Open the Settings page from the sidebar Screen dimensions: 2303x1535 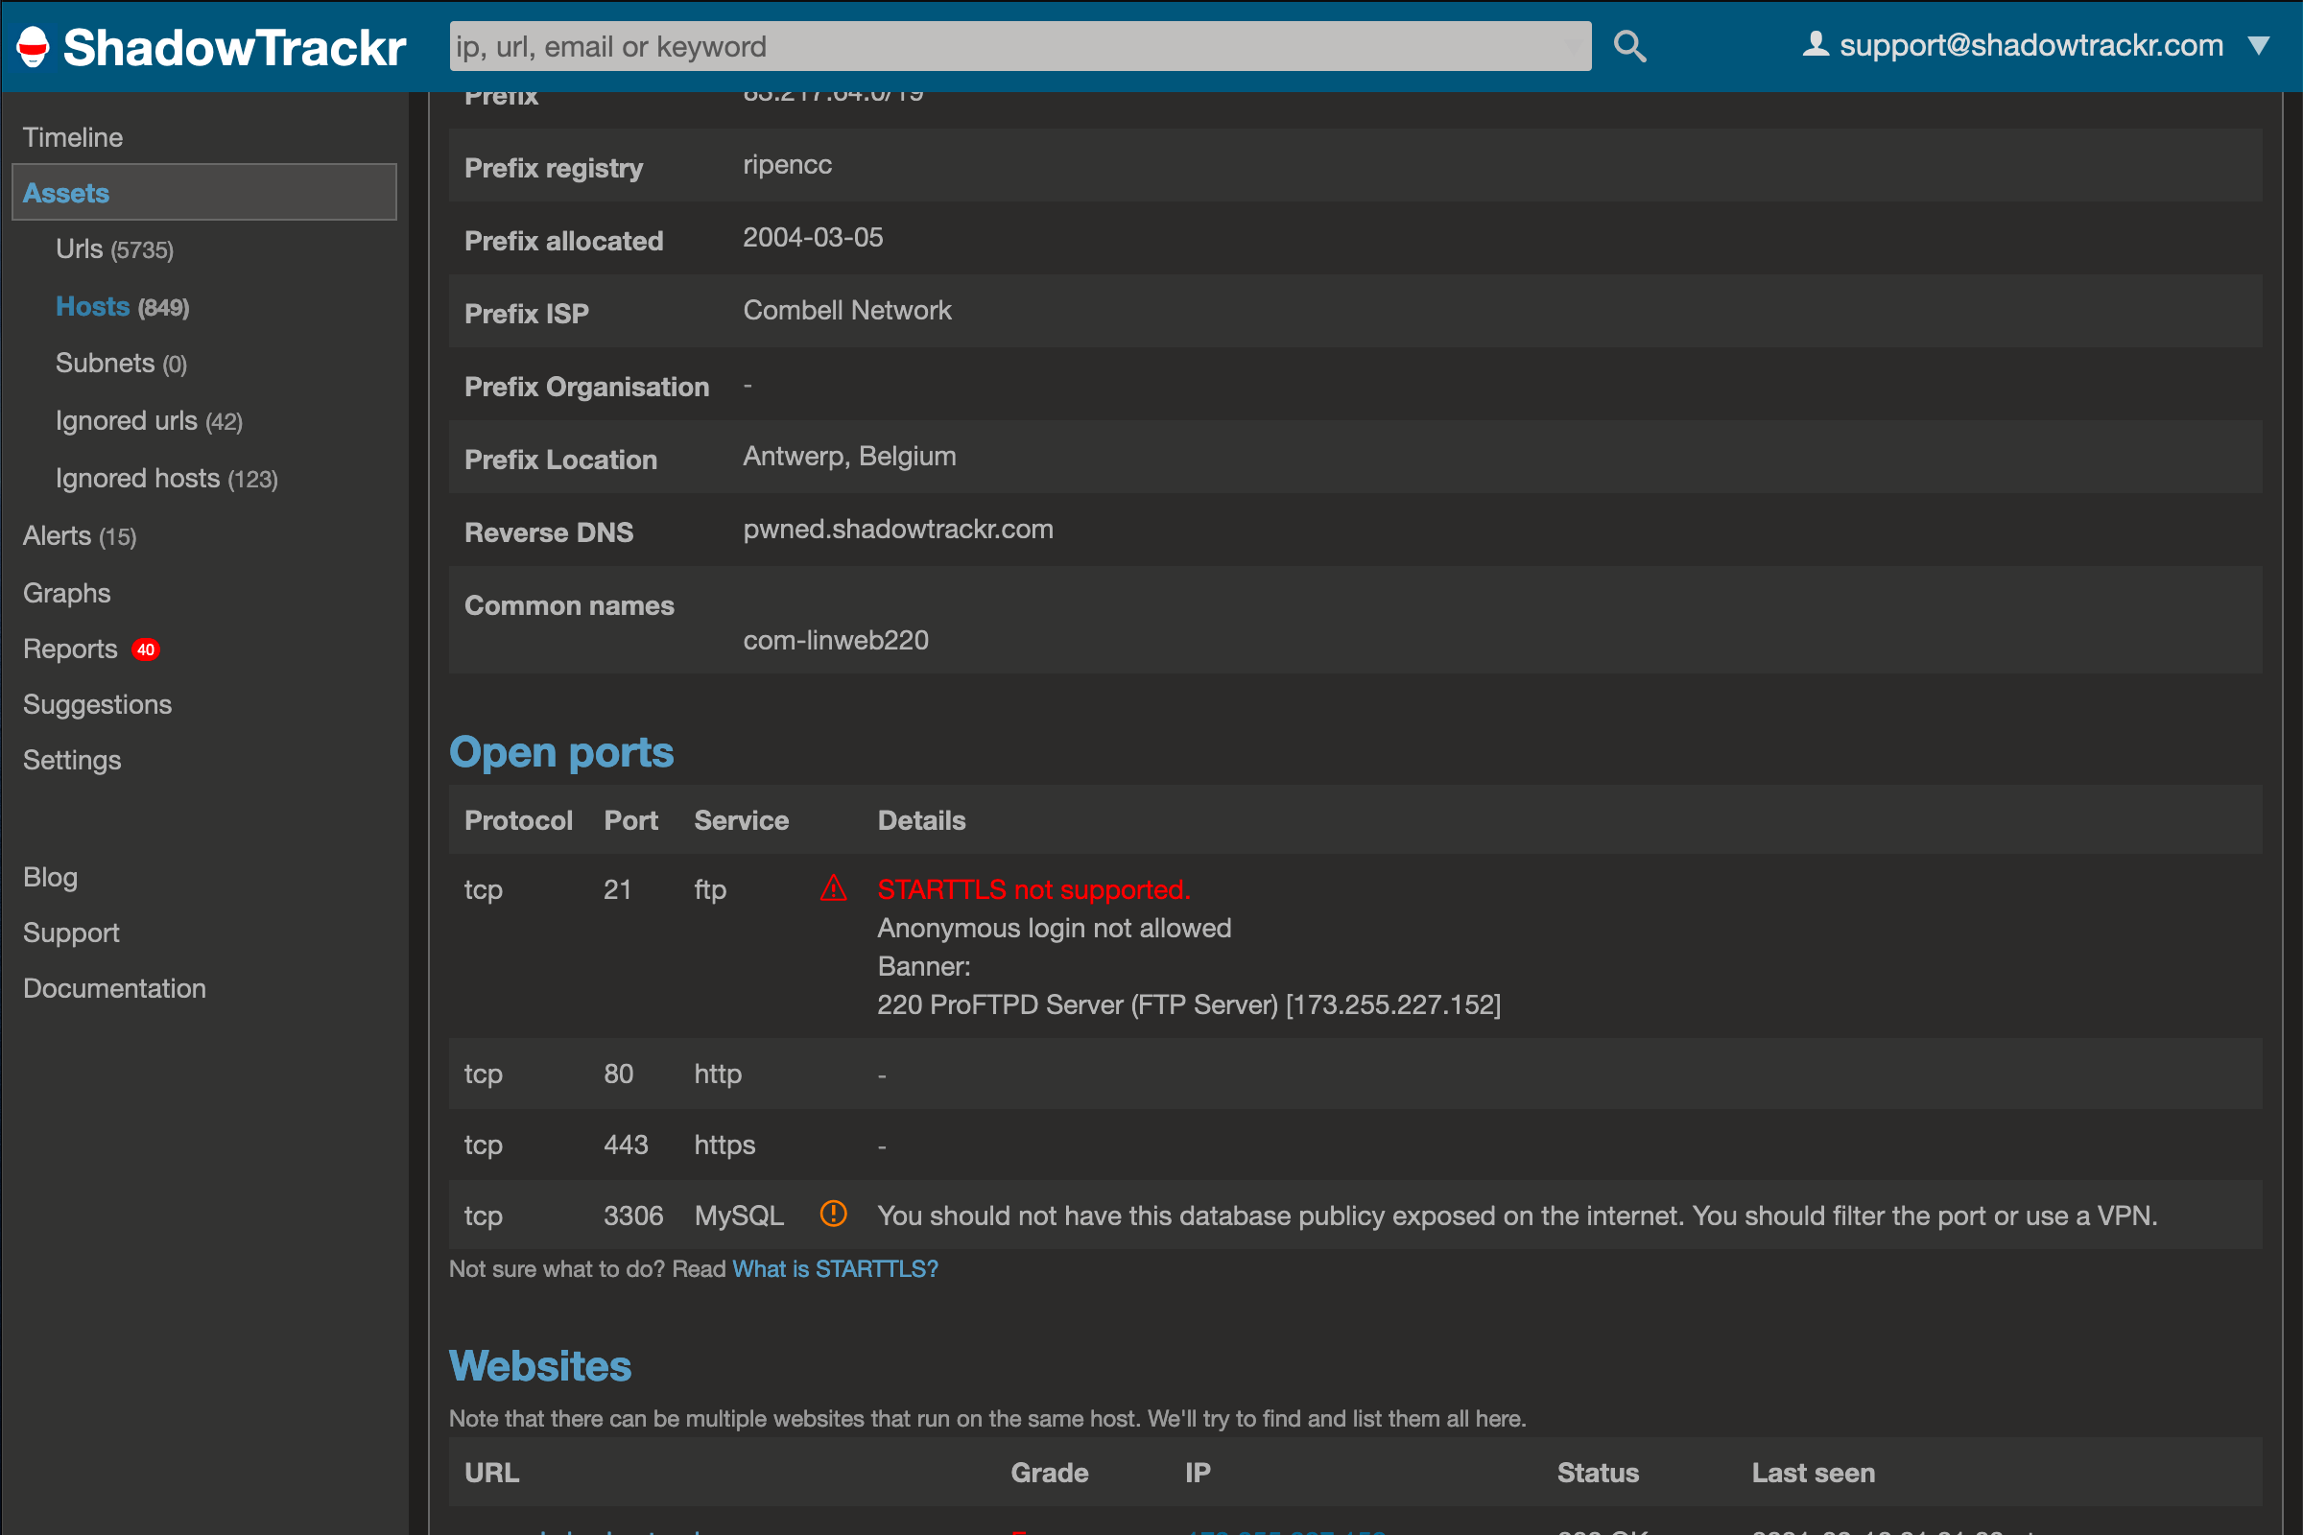(71, 760)
